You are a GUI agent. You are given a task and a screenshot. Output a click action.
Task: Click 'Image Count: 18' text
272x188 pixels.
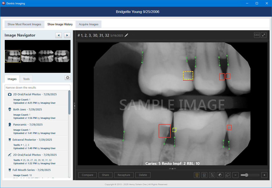[23, 175]
